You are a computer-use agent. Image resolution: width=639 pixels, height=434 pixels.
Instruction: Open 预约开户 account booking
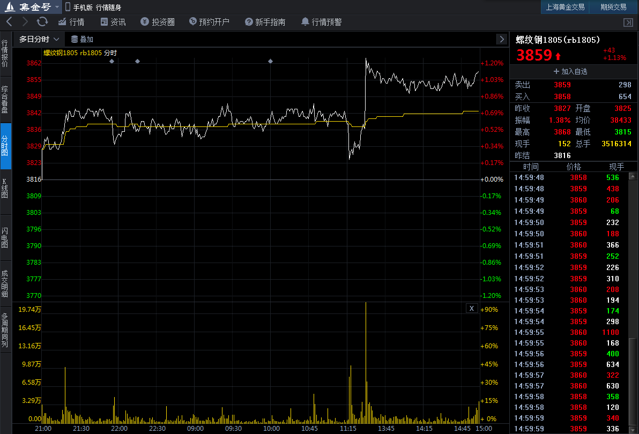tap(209, 22)
